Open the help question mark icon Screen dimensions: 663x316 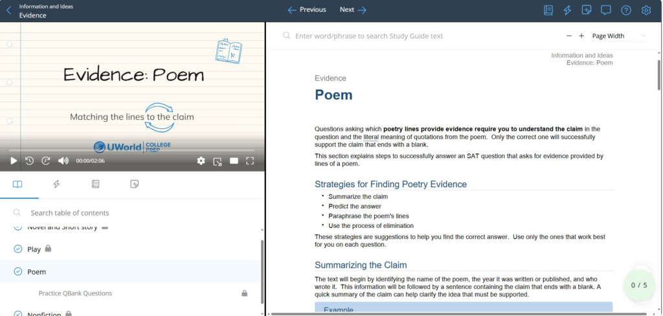pyautogui.click(x=626, y=10)
